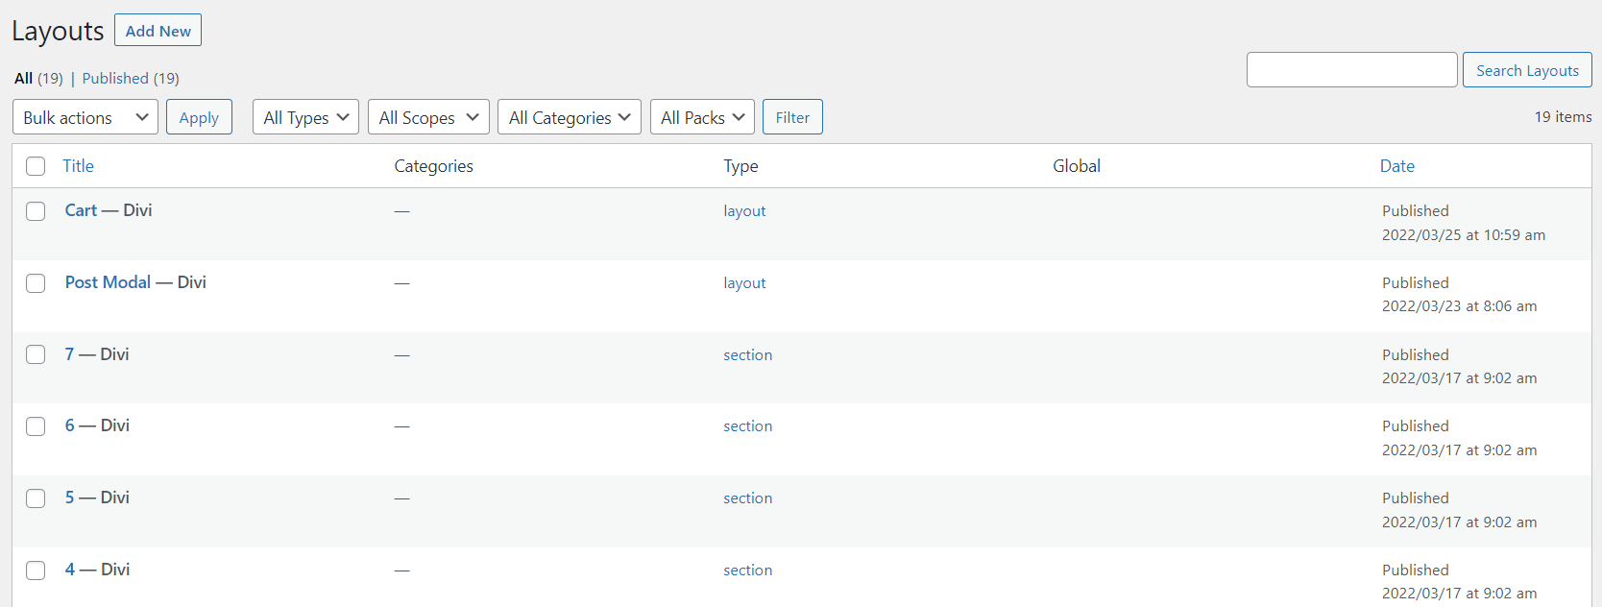Select the Post Modal row checkbox
The image size is (1602, 607).
(36, 283)
